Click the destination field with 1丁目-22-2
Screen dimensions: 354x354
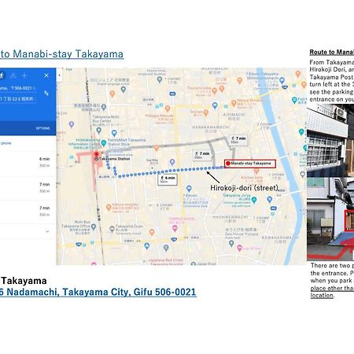point(18,99)
